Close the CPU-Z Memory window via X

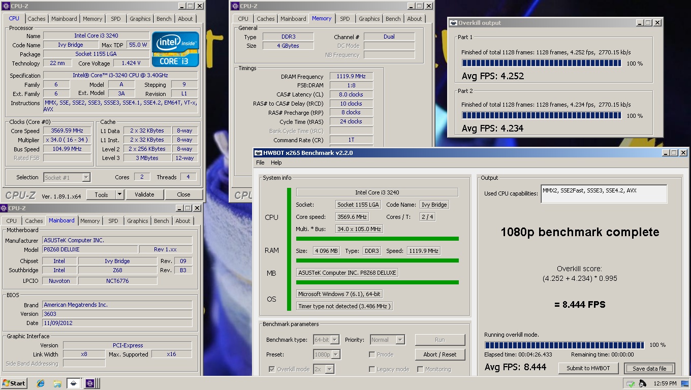(x=429, y=6)
